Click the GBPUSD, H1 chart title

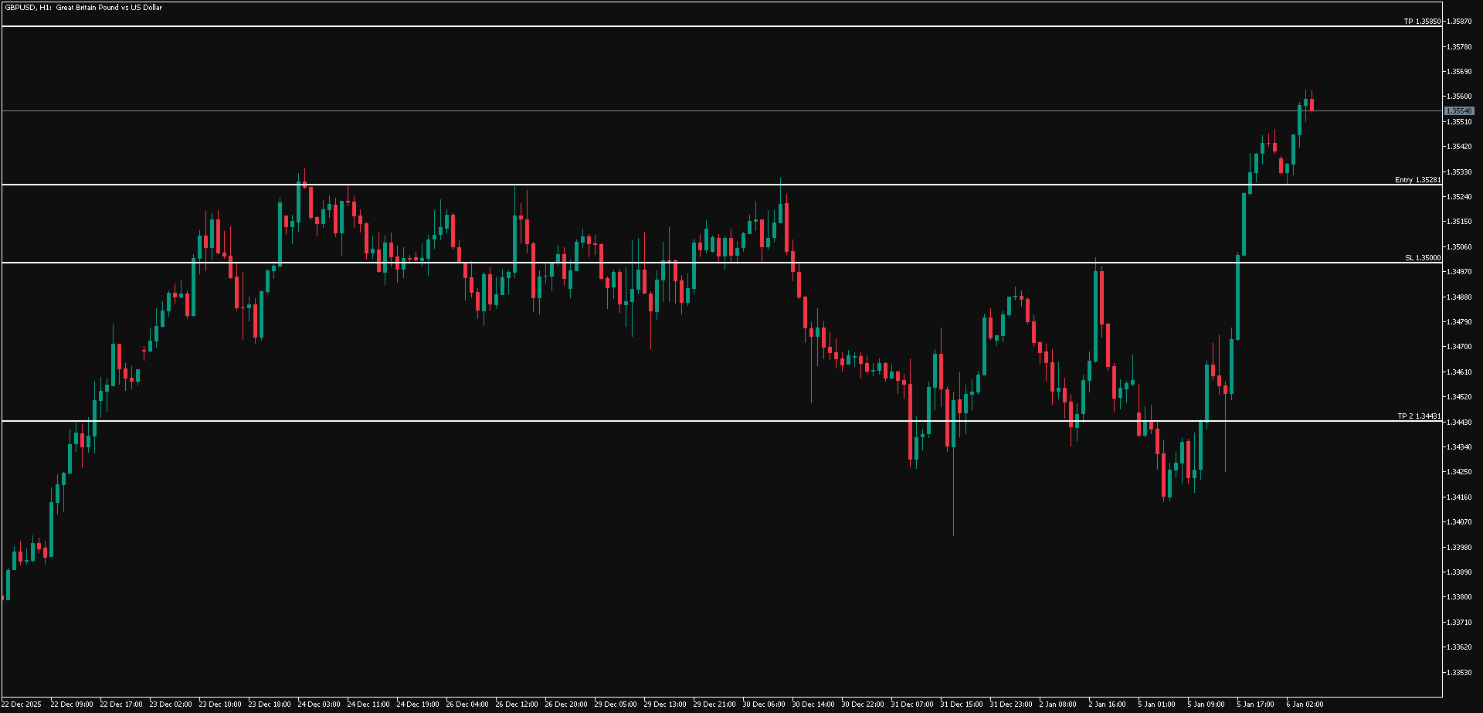point(83,8)
